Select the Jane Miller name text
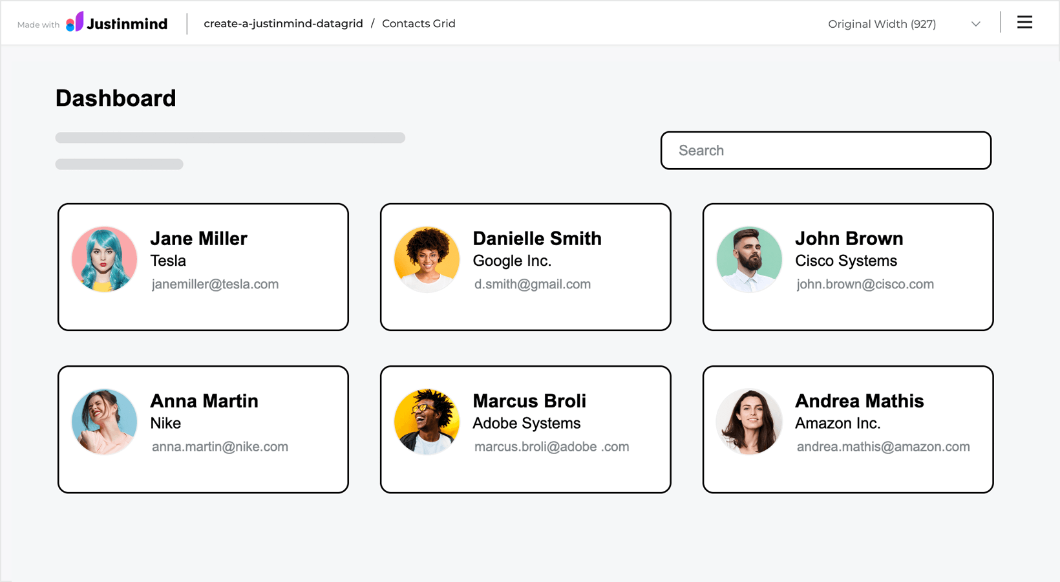The height and width of the screenshot is (582, 1060). [198, 239]
